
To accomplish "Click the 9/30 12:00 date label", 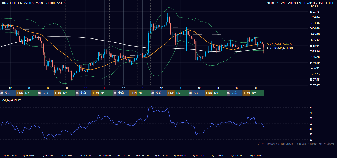I will (237, 156).
